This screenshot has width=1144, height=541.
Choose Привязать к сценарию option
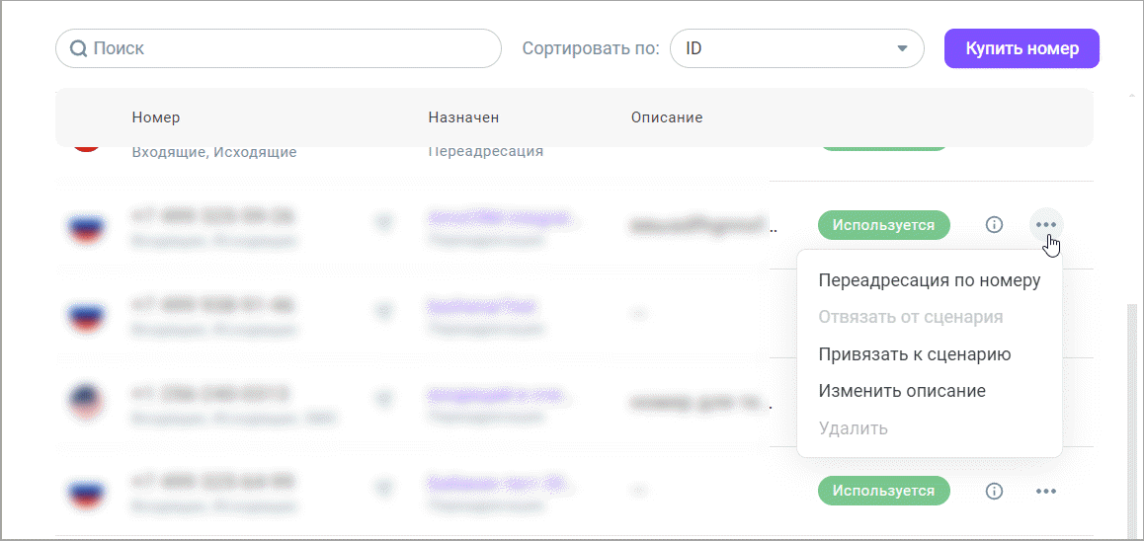pos(914,354)
